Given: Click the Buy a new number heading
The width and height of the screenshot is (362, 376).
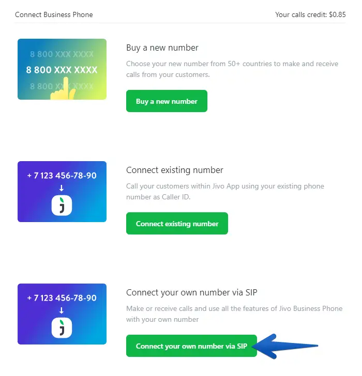Looking at the screenshot, I should (x=162, y=48).
